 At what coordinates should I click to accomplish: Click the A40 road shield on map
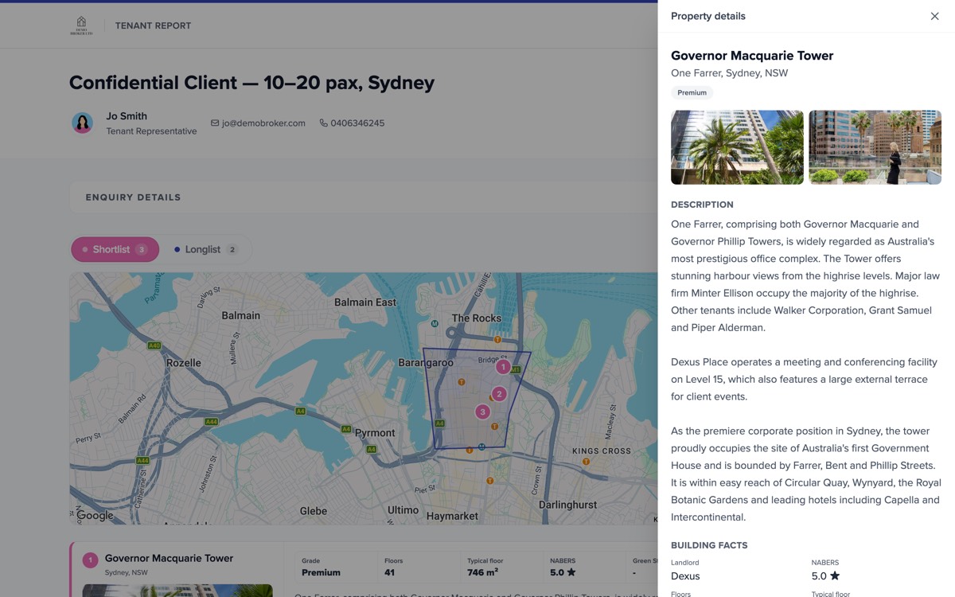[154, 345]
